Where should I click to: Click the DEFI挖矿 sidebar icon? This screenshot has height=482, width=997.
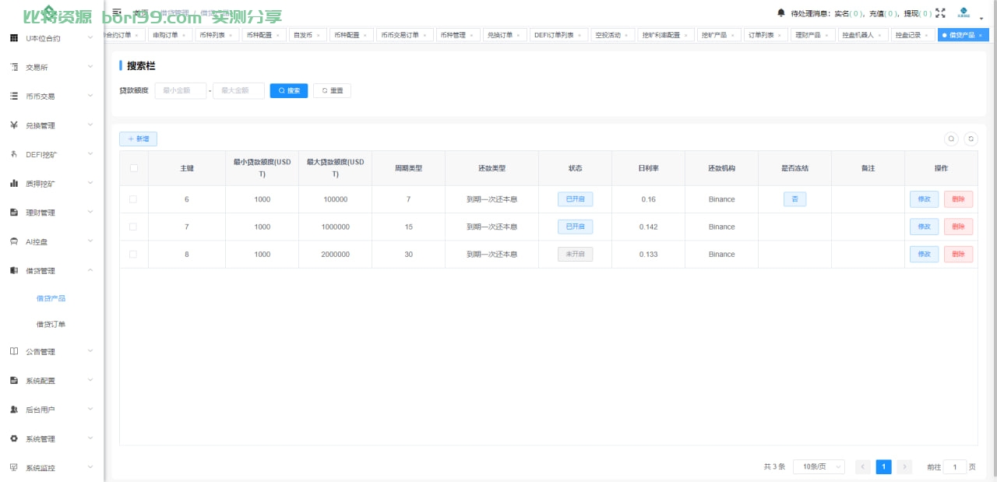tap(14, 154)
